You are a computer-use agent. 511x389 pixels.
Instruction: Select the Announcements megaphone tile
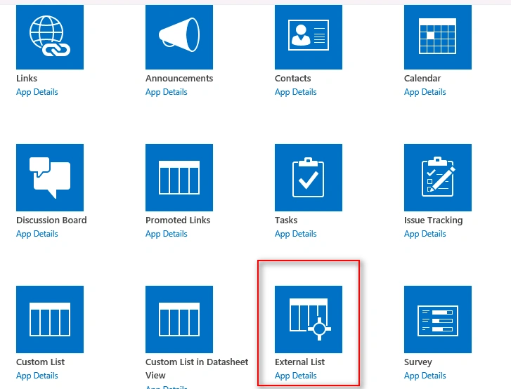pyautogui.click(x=179, y=37)
